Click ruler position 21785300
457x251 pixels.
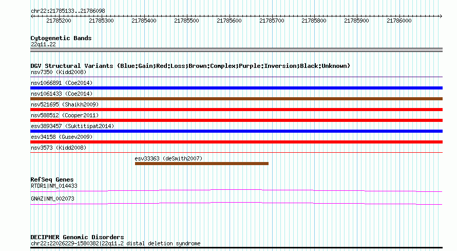pos(101,21)
